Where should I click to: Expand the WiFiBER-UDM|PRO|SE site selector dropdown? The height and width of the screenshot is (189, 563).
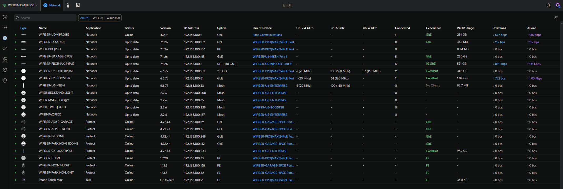[x=20, y=5]
